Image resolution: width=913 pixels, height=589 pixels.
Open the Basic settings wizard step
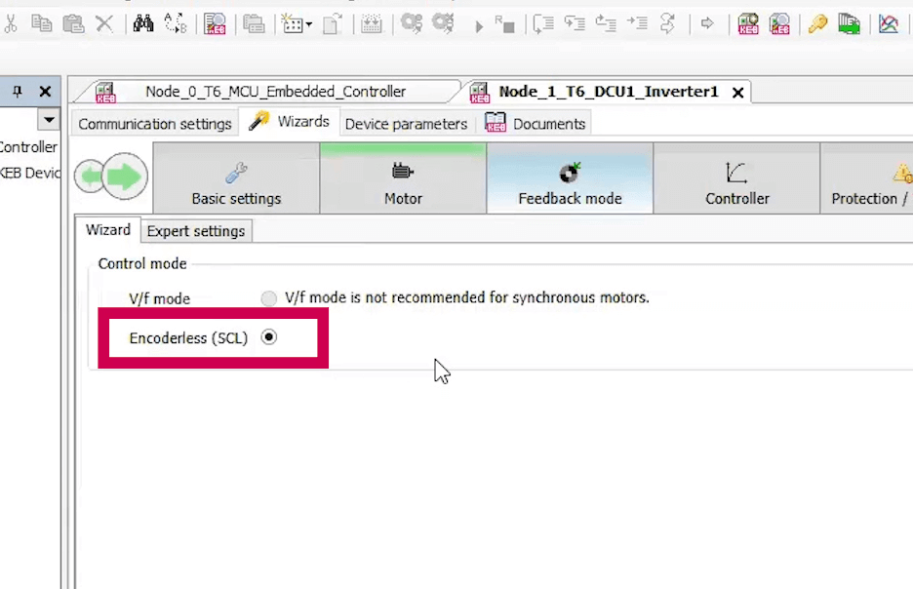(236, 178)
